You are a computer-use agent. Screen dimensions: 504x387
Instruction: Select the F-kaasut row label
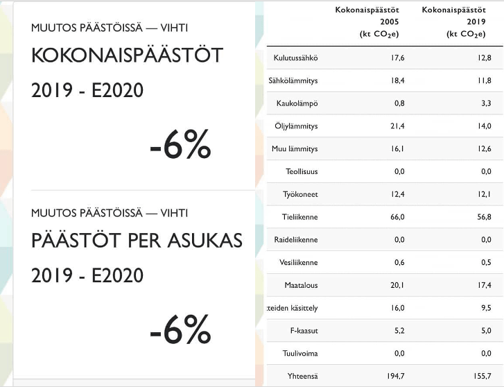point(304,331)
